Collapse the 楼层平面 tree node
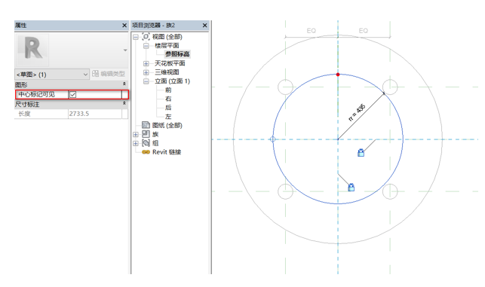The height and width of the screenshot is (287, 485). click(x=146, y=46)
